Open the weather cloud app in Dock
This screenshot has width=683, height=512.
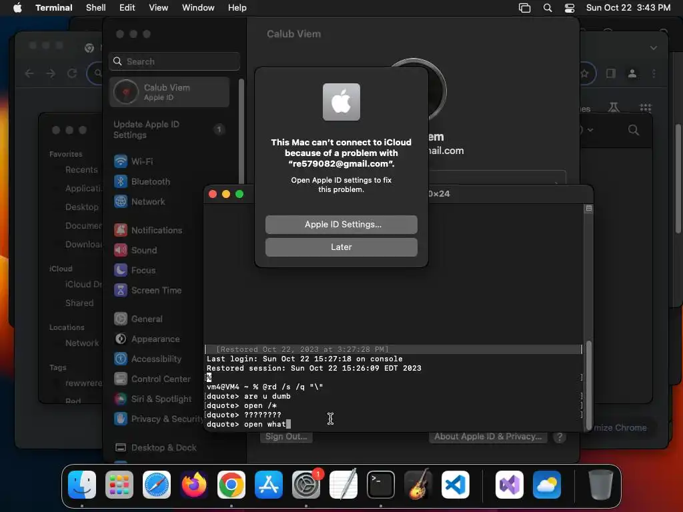[x=547, y=485]
